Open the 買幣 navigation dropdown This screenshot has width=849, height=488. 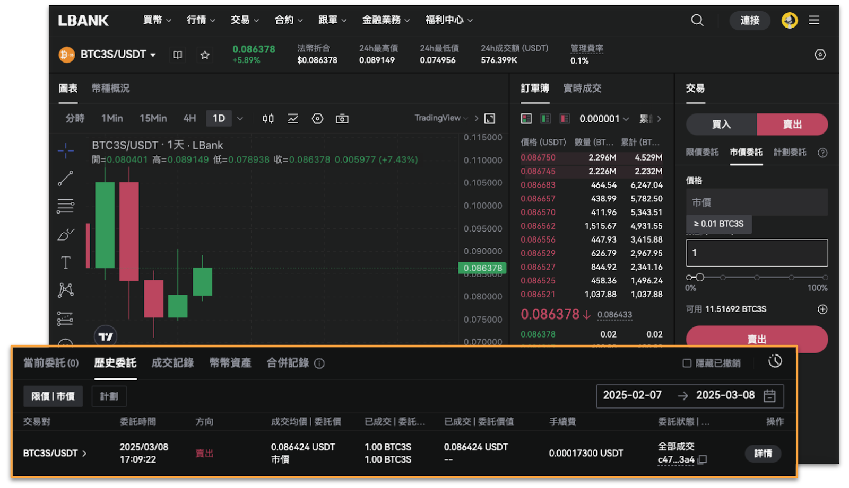157,20
